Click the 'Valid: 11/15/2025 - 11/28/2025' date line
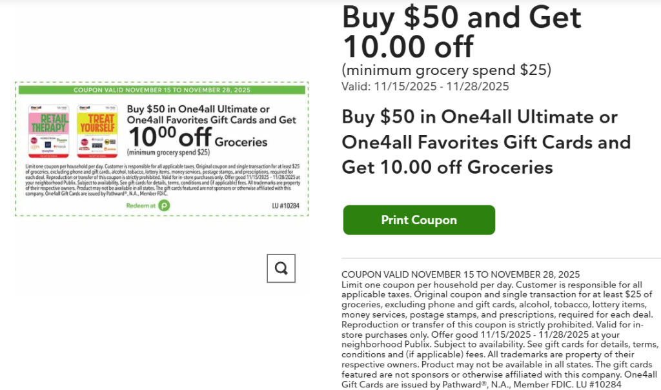The image size is (661, 390). click(425, 87)
